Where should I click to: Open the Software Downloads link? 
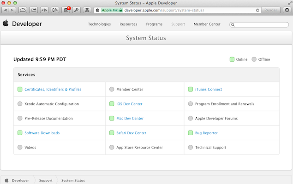42,133
